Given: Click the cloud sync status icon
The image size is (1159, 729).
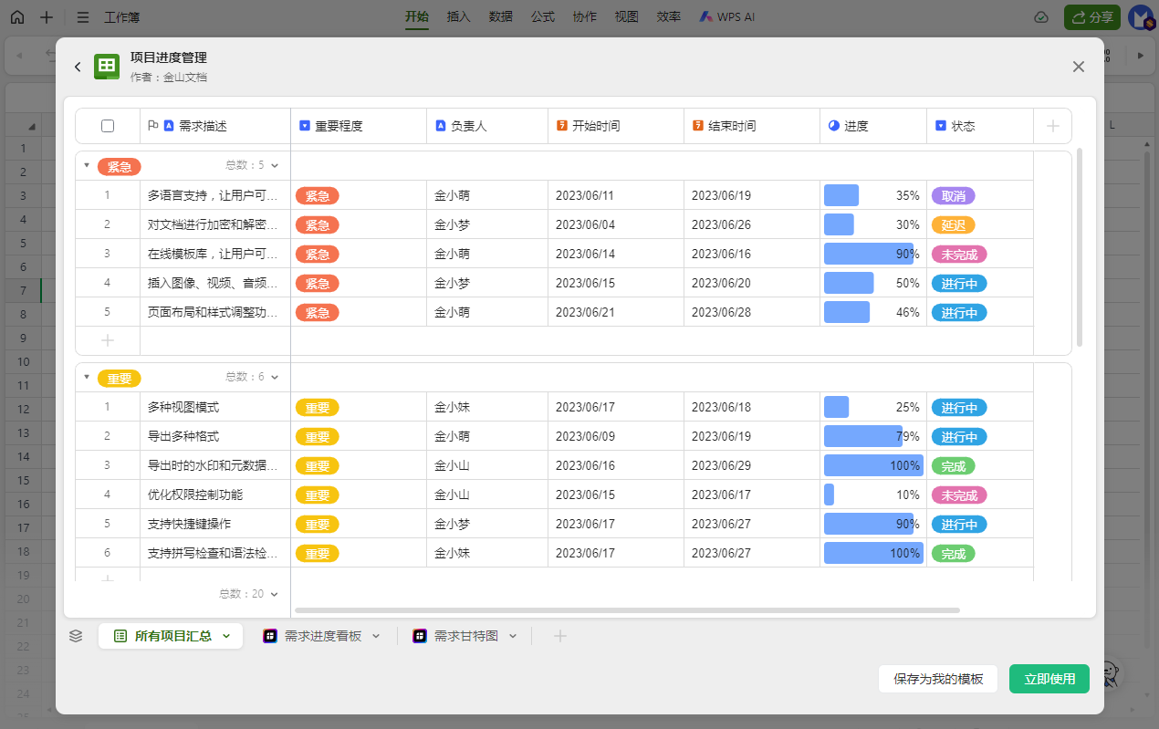Looking at the screenshot, I should [1041, 17].
